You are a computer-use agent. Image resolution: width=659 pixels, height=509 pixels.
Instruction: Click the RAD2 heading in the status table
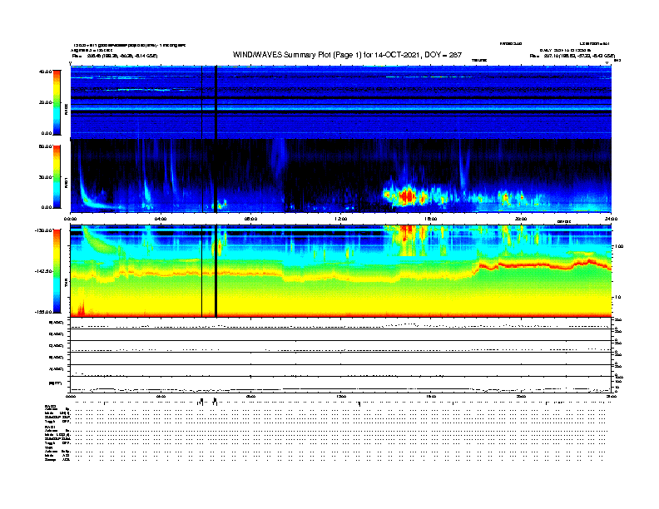[50, 407]
